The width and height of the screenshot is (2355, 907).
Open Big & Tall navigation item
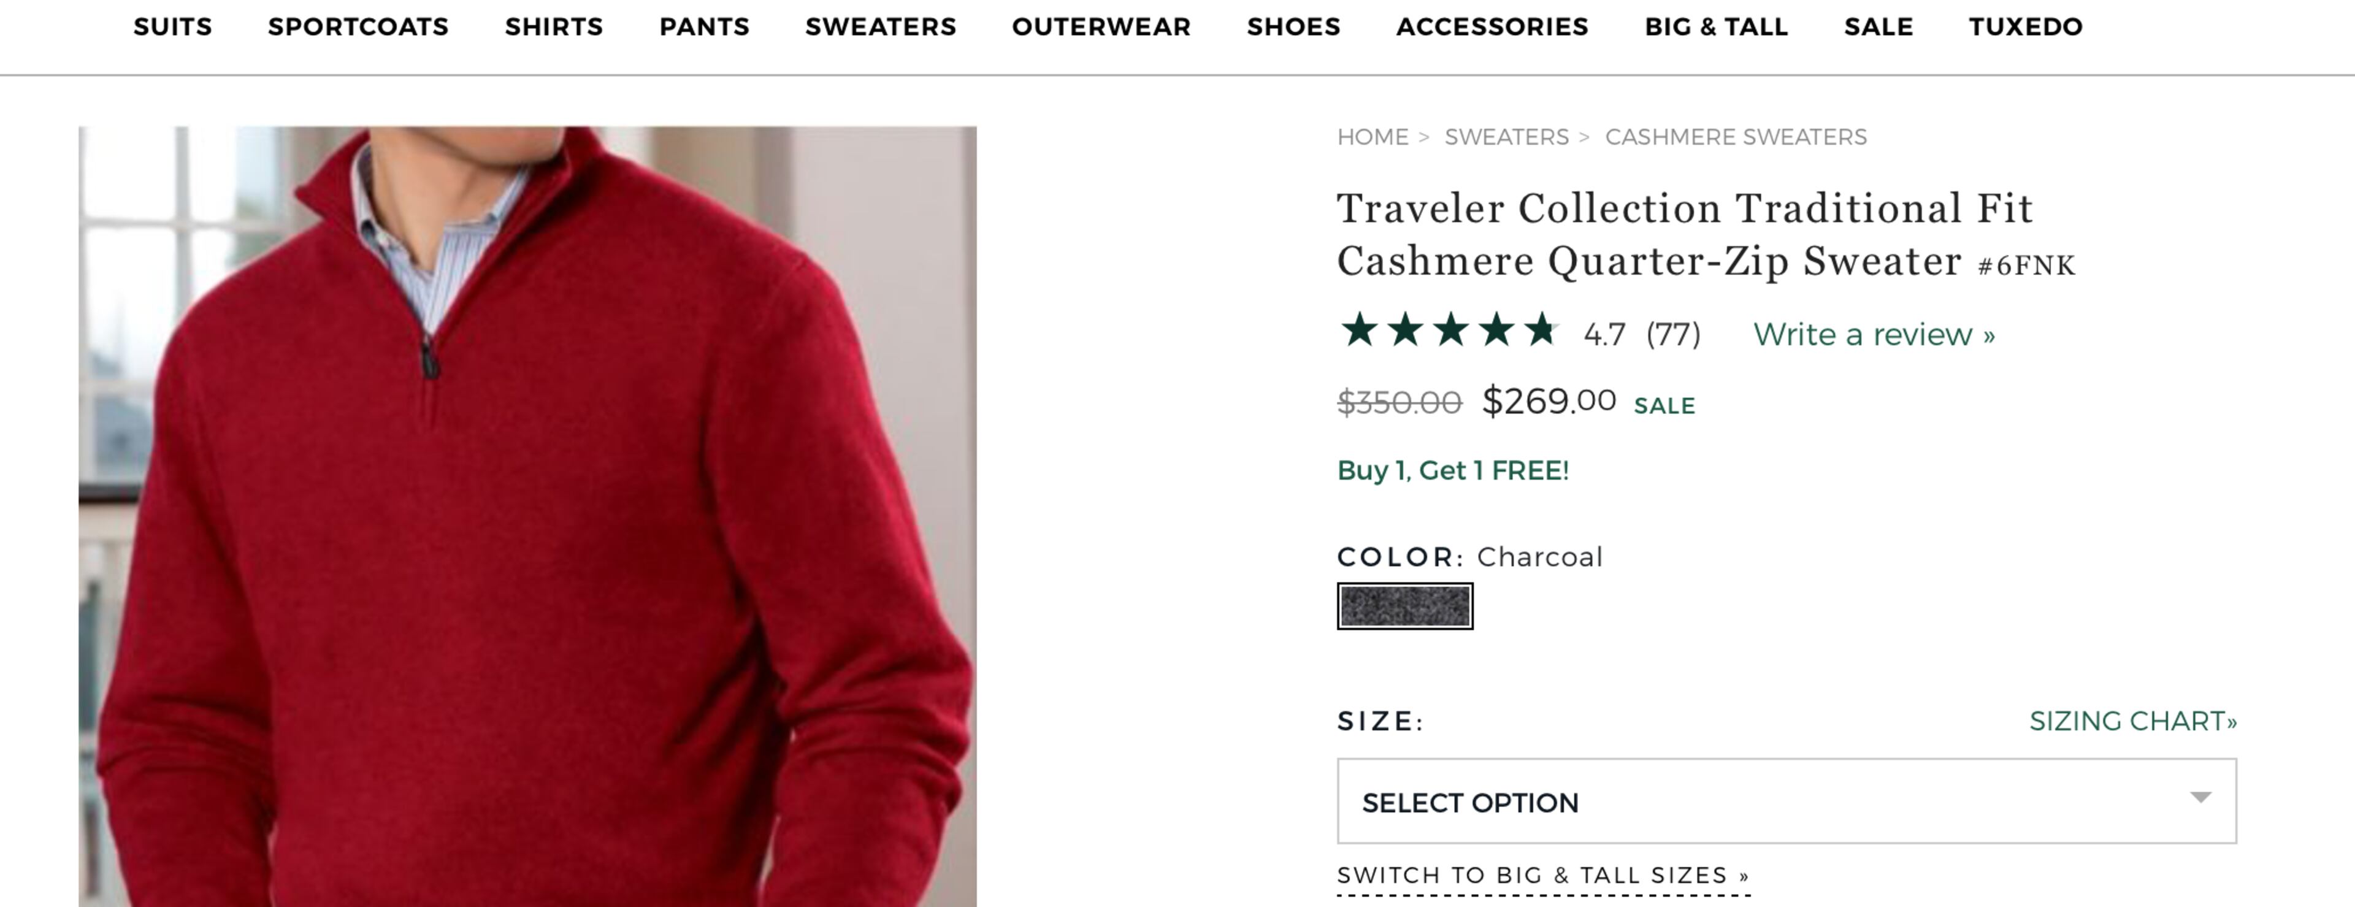point(1716,26)
